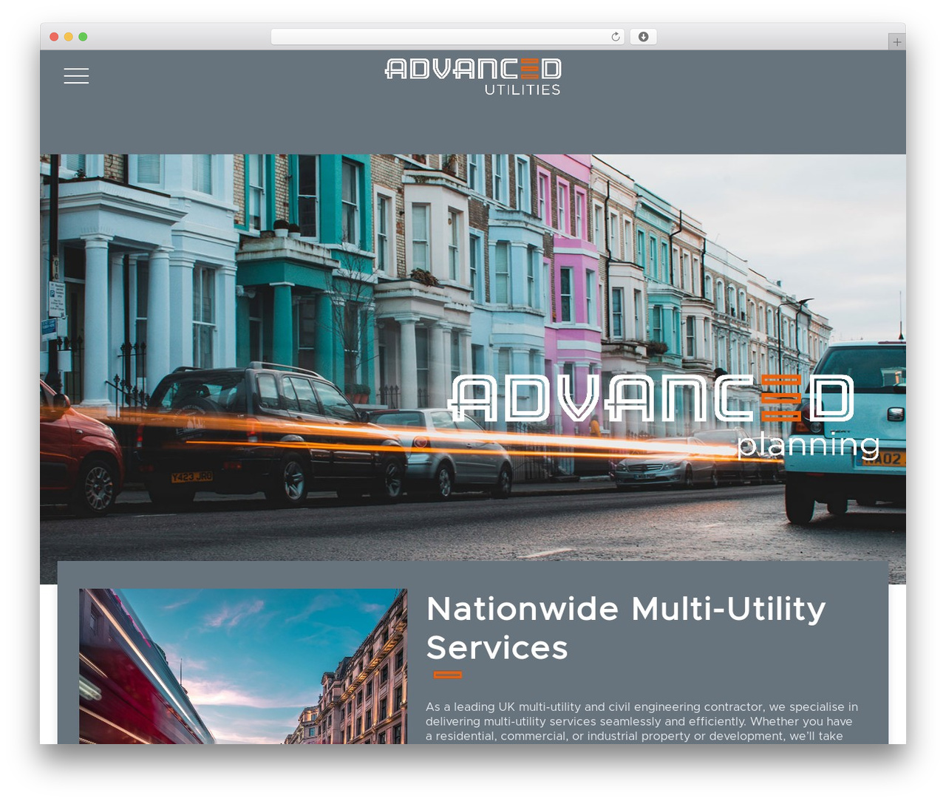Maximize the window using the green button
Viewport: 946px width, 801px height.
click(83, 37)
